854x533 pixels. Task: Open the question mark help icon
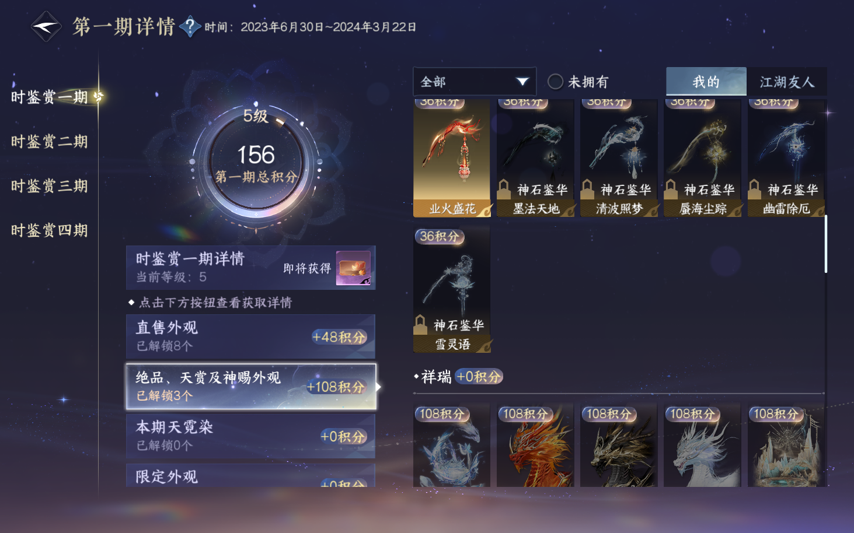(190, 27)
